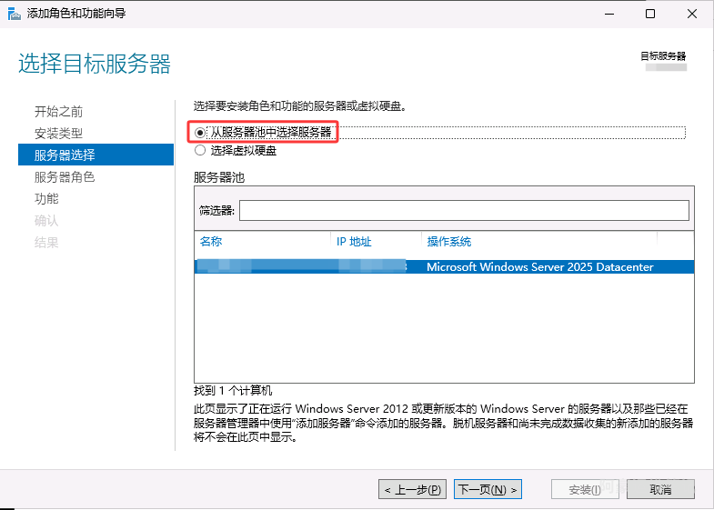This screenshot has height=510, width=714.
Task: Select 从服务器池中选择服务器 radio option
Action: click(x=200, y=133)
